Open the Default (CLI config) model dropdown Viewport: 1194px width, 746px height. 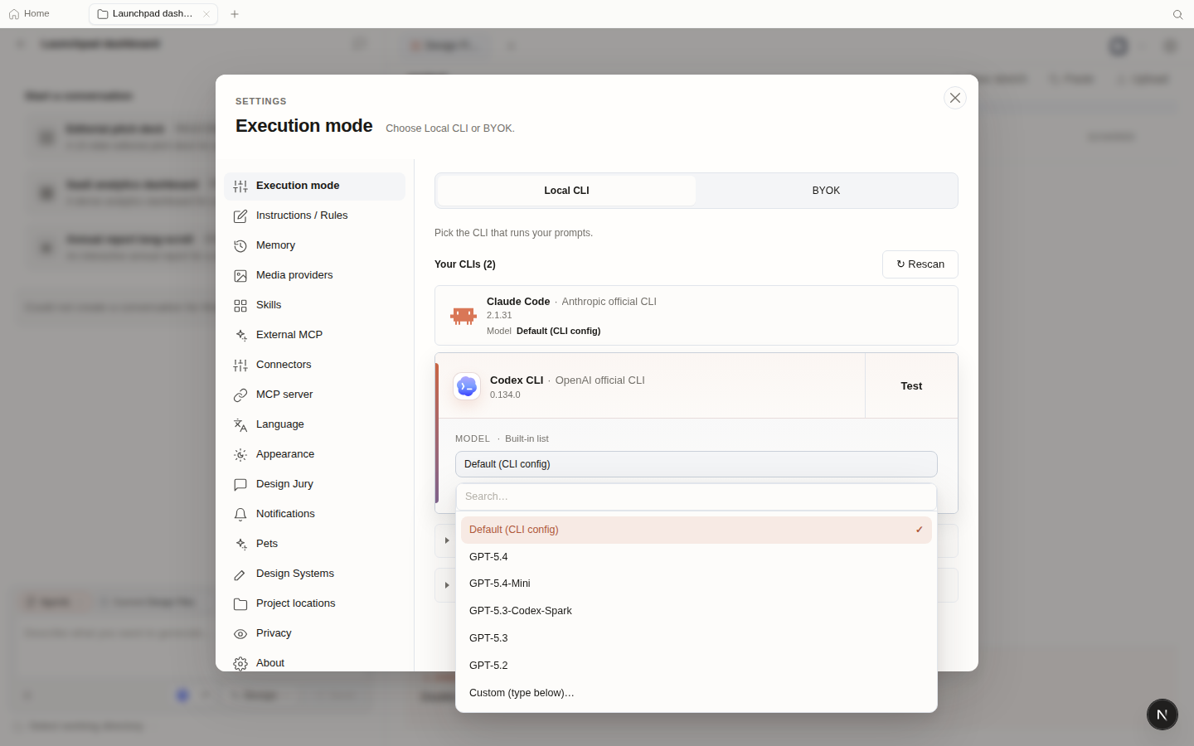point(696,464)
